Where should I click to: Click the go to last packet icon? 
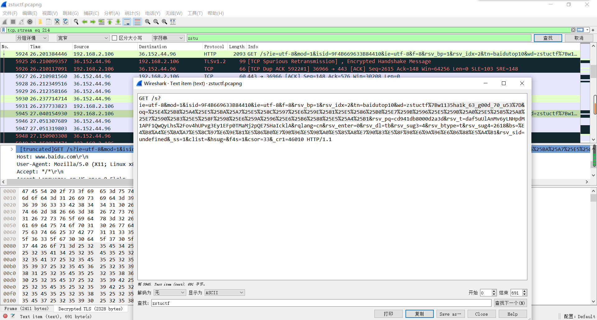(x=118, y=22)
